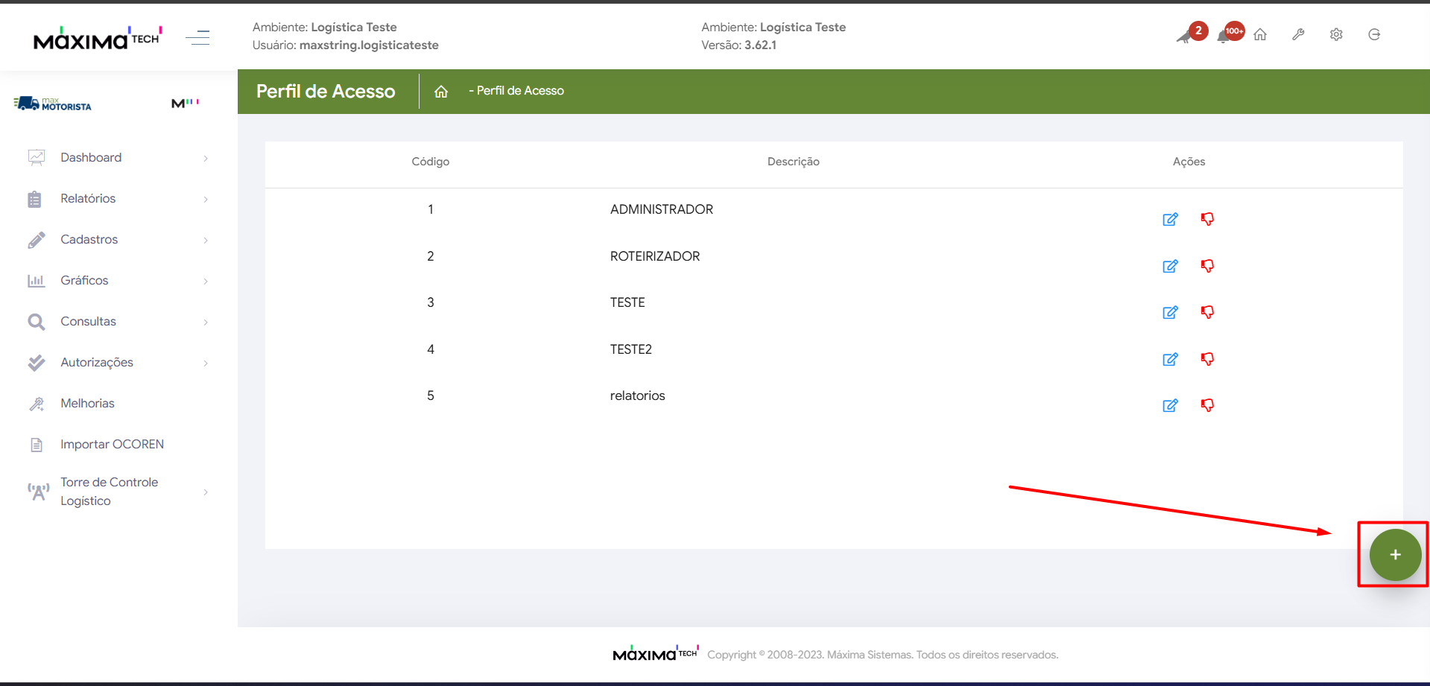Expand the Cadastros menu chevron
The height and width of the screenshot is (686, 1430).
tap(206, 240)
